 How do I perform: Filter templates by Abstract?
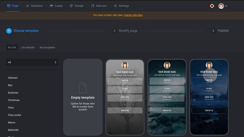pos(13,78)
